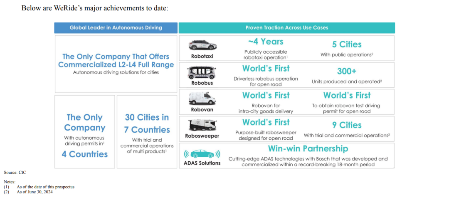Click the Robobus vehicle image
Viewport: 449px width, 200px height.
[202, 72]
